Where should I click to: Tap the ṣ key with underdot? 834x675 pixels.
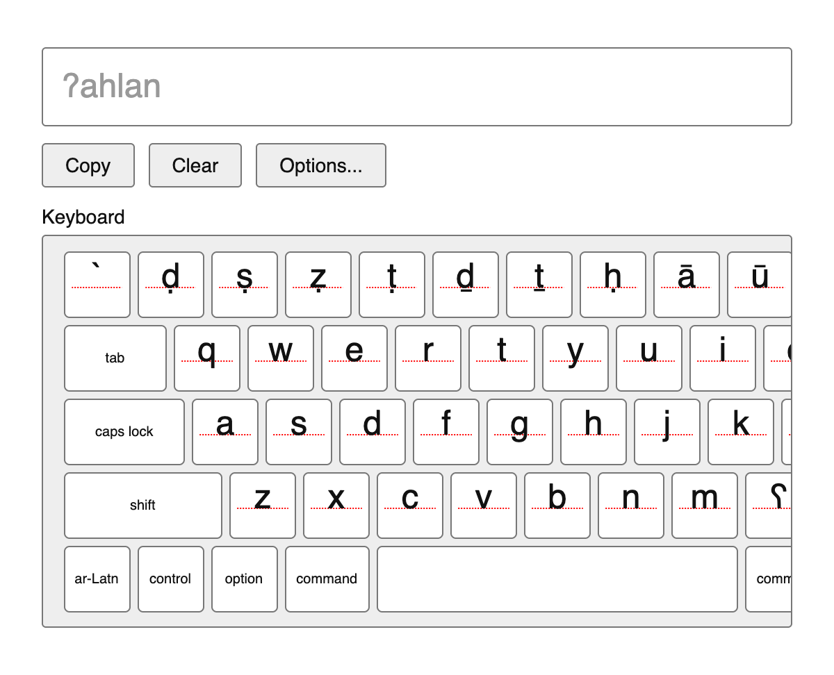[x=245, y=285]
